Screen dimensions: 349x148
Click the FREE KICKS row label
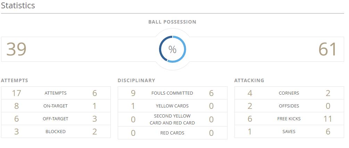[x=289, y=119]
